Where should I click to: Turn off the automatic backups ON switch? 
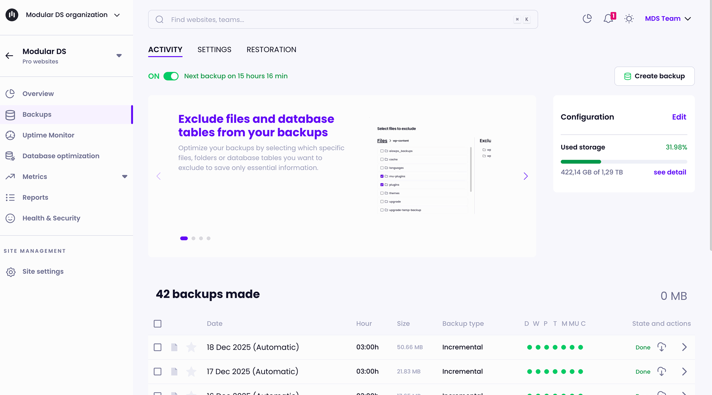(x=171, y=76)
